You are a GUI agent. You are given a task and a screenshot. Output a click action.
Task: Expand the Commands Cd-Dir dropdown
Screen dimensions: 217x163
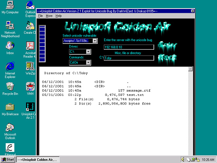88,62
